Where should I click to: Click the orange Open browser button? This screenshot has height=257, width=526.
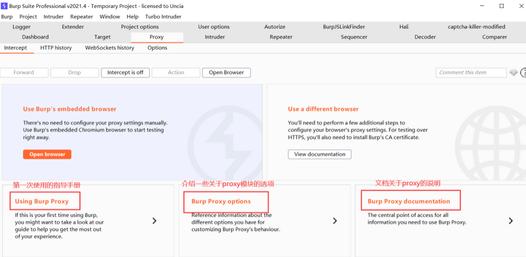click(47, 154)
